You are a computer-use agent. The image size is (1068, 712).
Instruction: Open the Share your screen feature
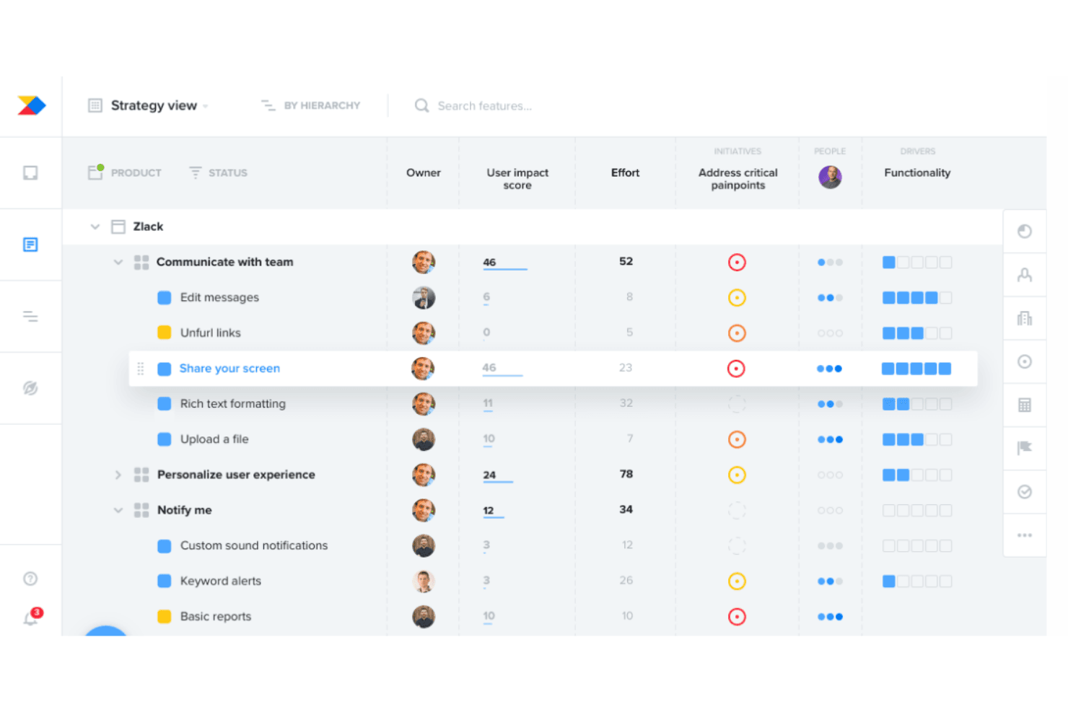coord(229,369)
